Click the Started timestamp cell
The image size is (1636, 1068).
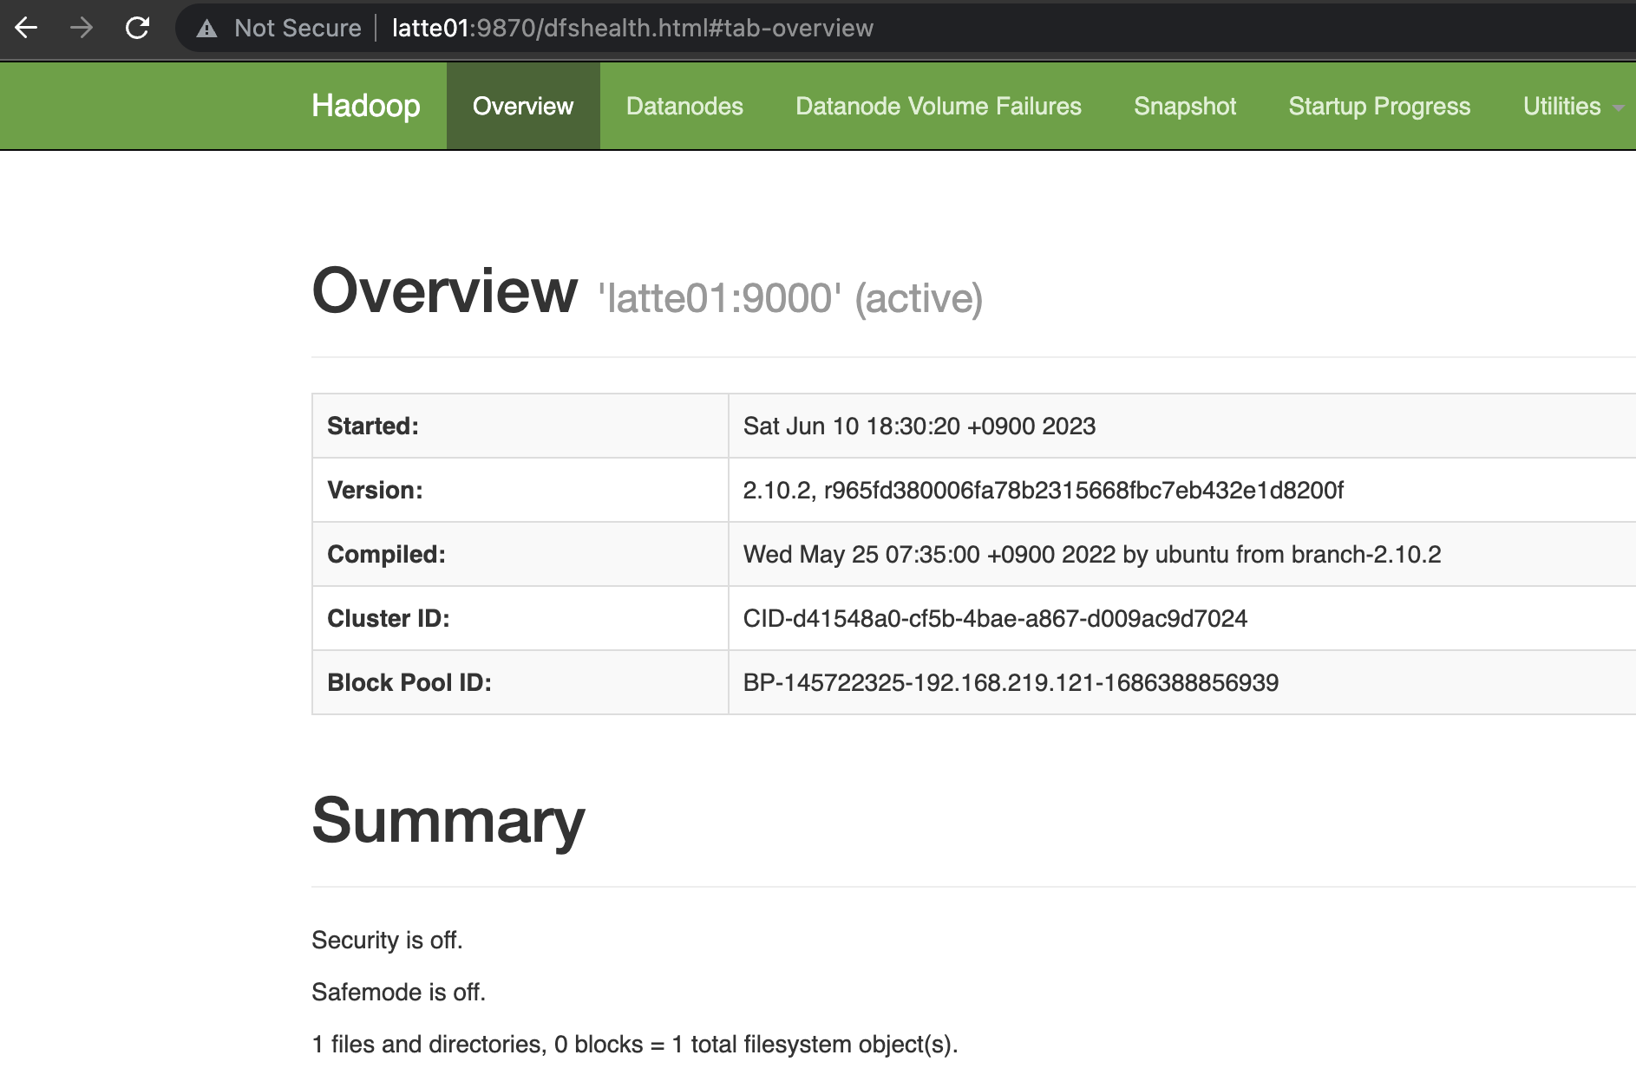(919, 426)
